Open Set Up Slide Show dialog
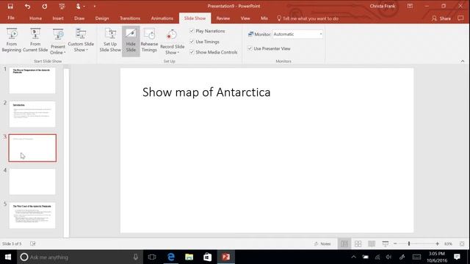This screenshot has width=470, height=264. pyautogui.click(x=110, y=41)
